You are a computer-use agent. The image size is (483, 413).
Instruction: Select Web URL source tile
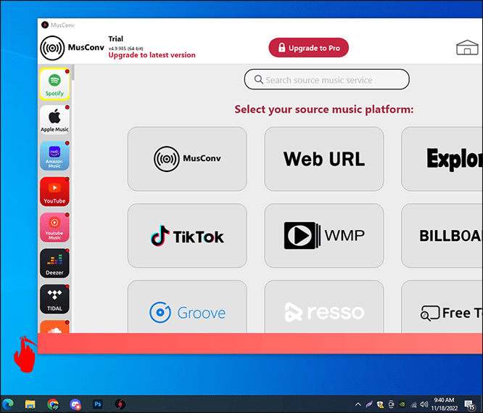[x=324, y=159]
